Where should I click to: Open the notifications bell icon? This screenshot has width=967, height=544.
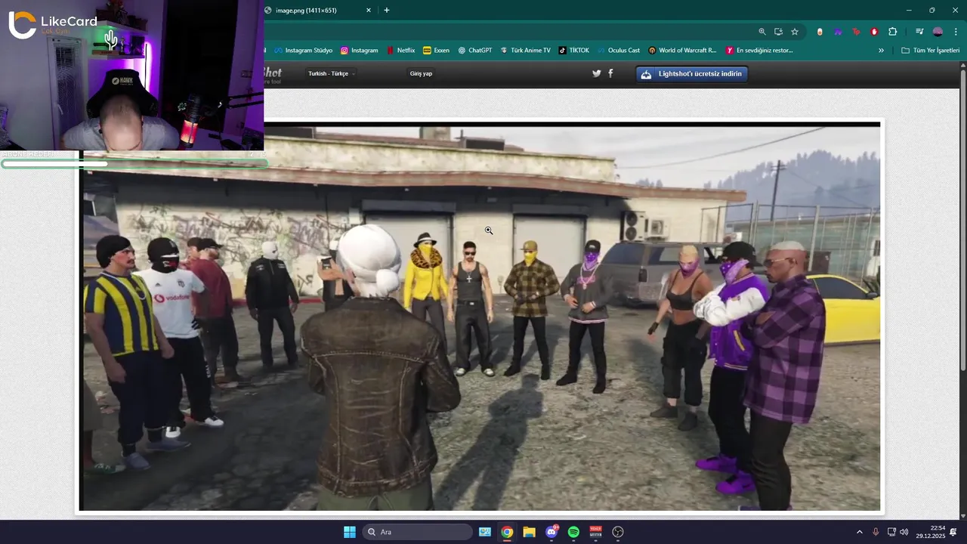(x=953, y=532)
